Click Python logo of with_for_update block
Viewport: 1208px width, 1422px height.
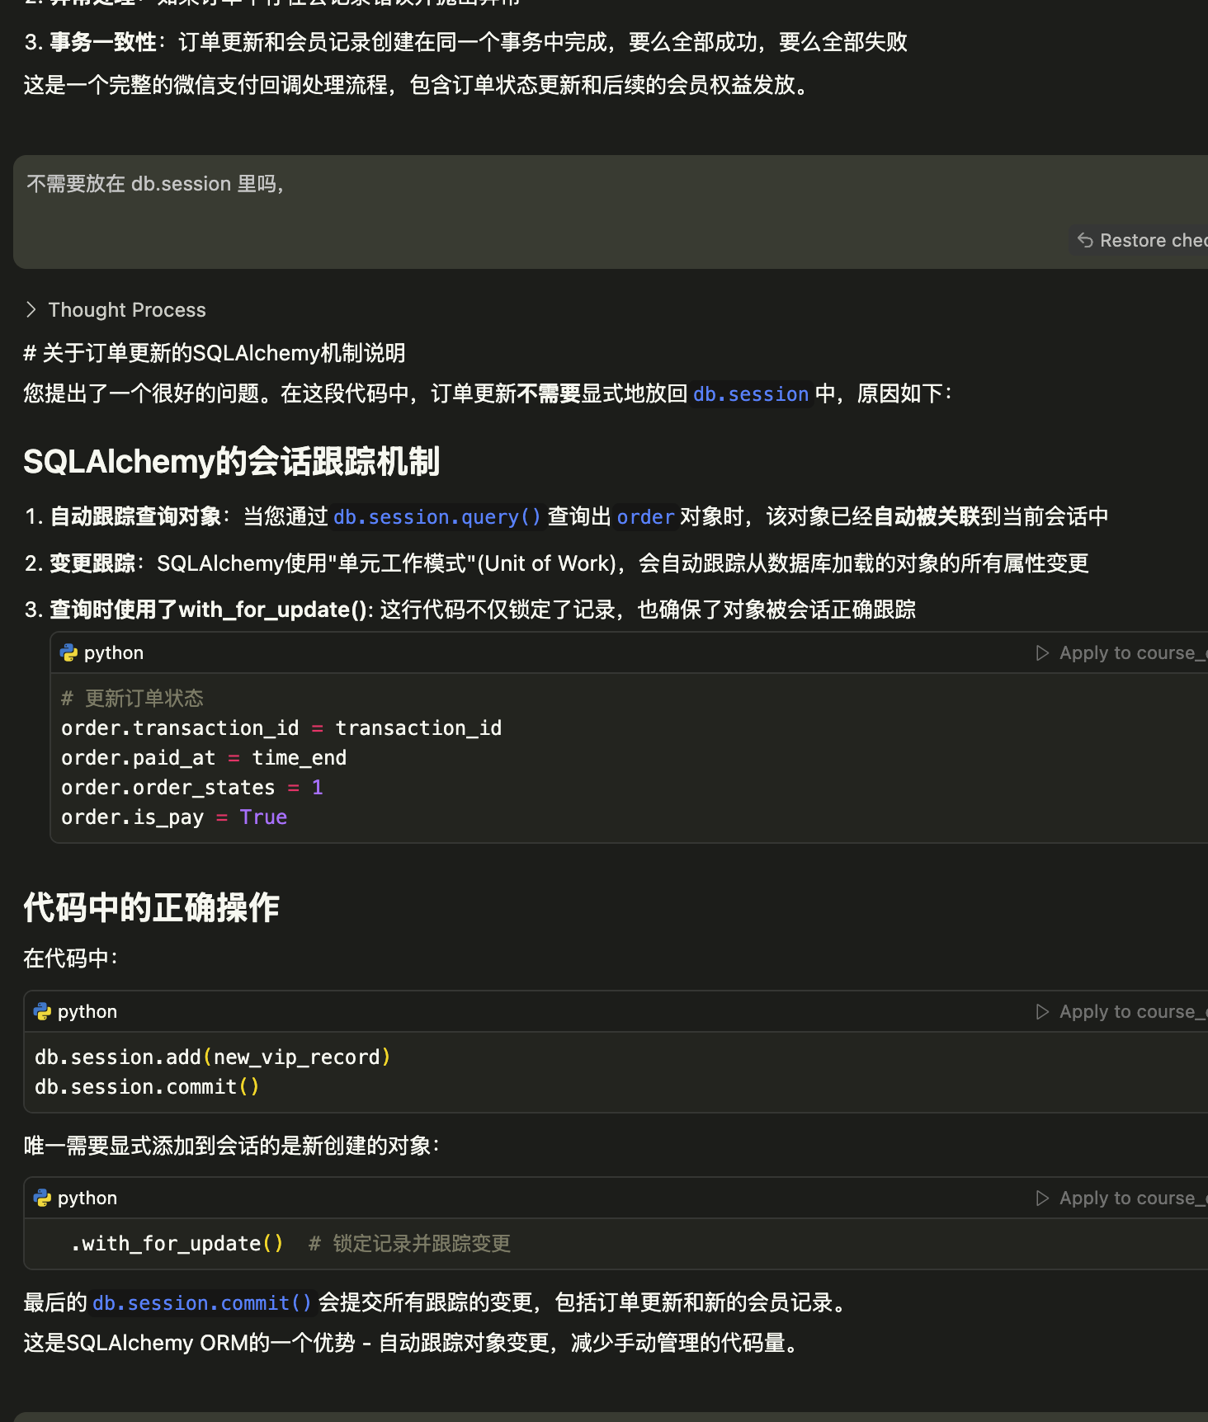[42, 1198]
